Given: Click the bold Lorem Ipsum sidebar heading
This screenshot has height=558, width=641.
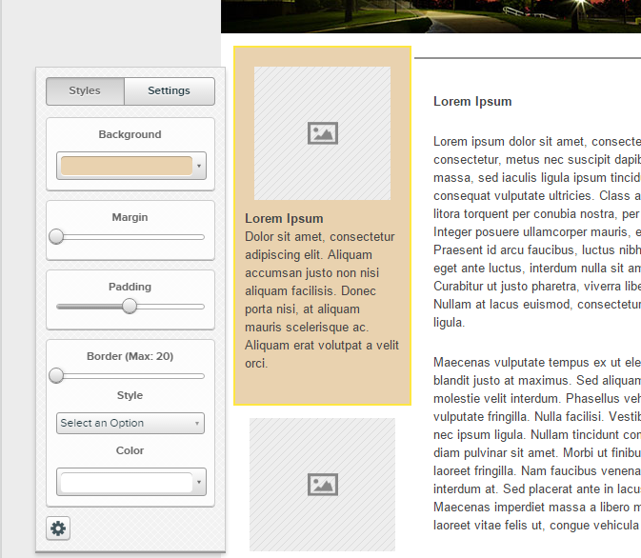Looking at the screenshot, I should tap(284, 218).
